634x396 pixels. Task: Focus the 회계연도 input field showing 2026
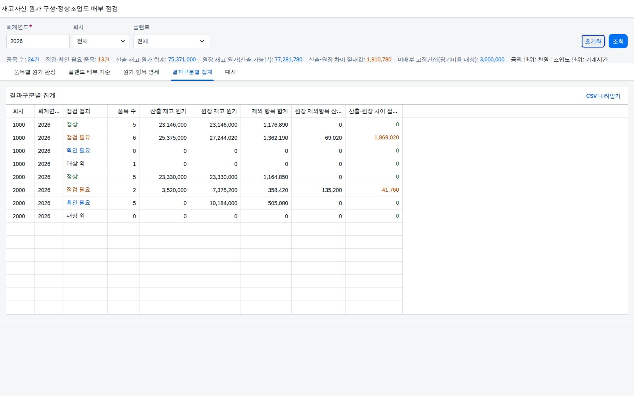pyautogui.click(x=38, y=41)
